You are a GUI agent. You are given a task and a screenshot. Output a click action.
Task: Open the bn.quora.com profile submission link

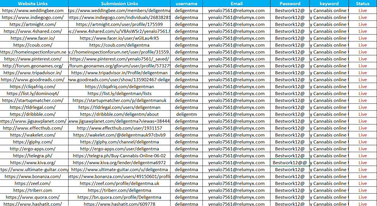point(119,197)
